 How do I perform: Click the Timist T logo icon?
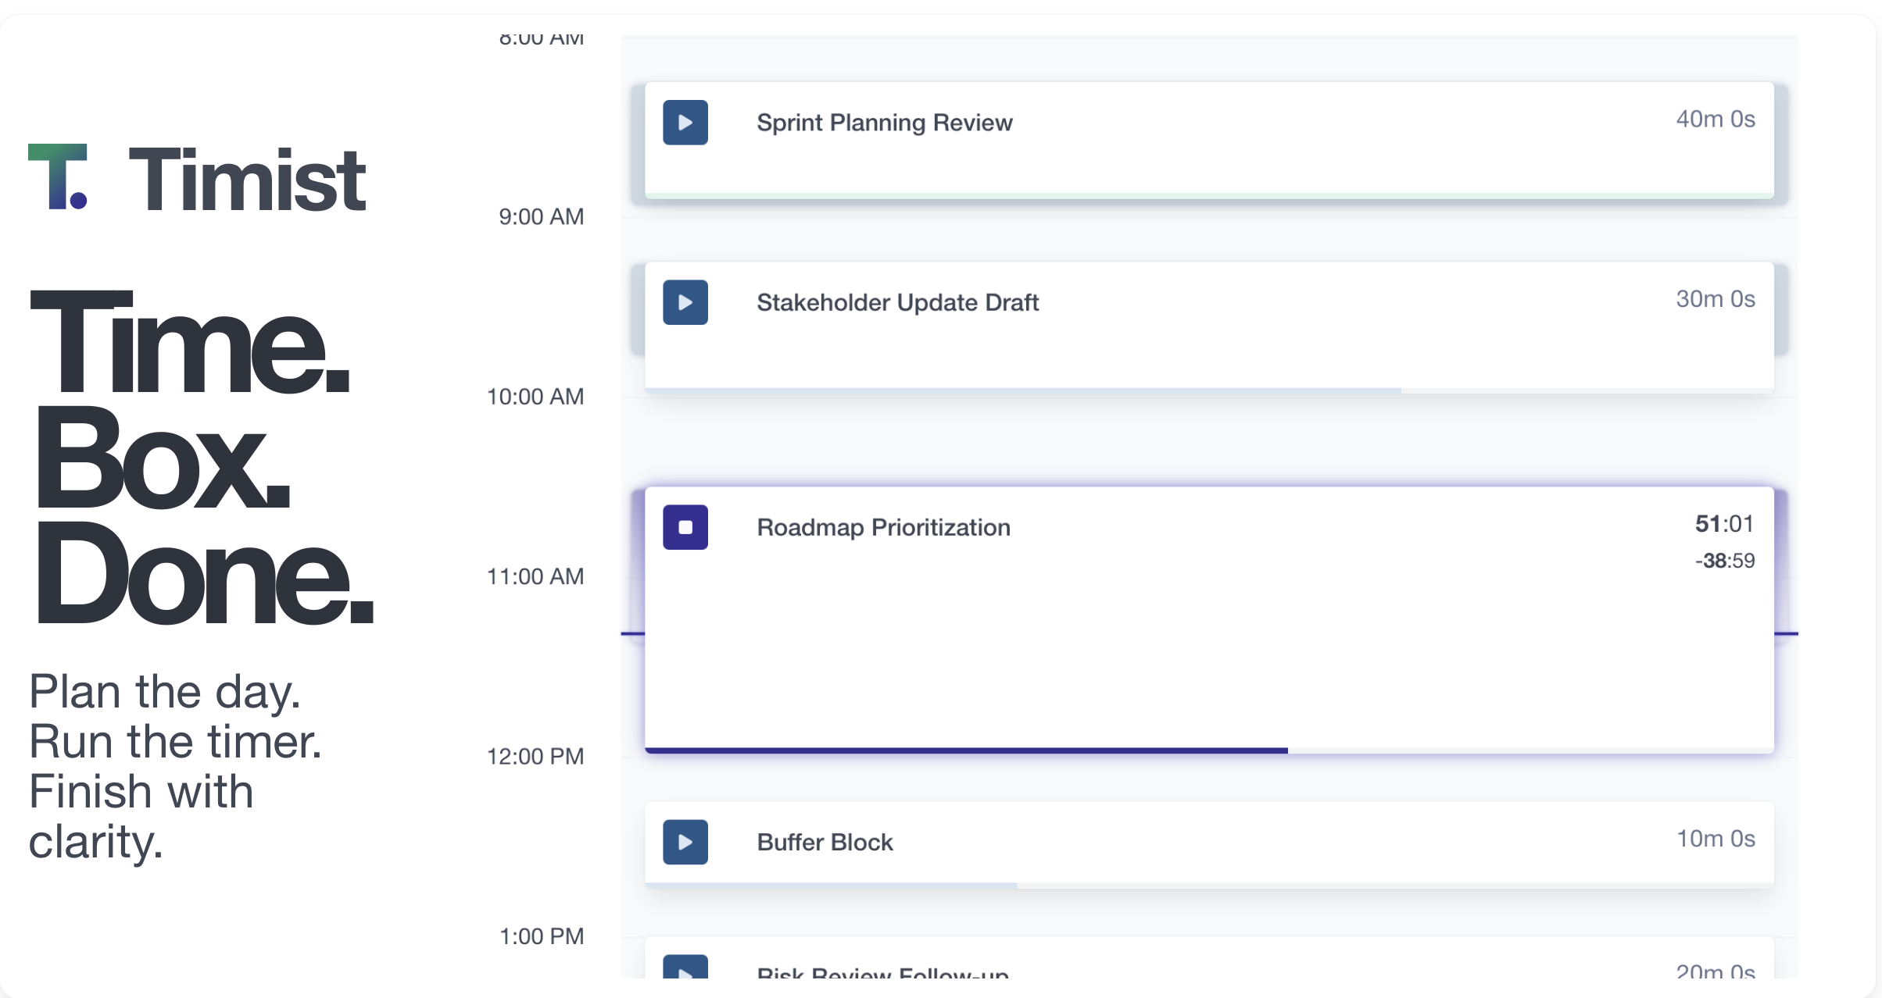58,176
